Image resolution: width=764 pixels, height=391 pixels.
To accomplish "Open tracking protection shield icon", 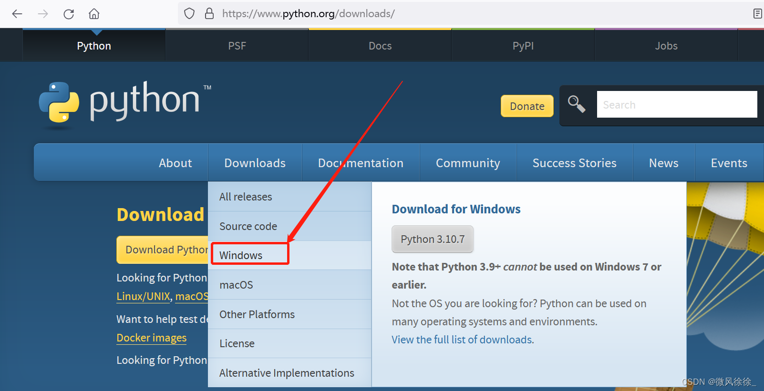I will (x=189, y=13).
